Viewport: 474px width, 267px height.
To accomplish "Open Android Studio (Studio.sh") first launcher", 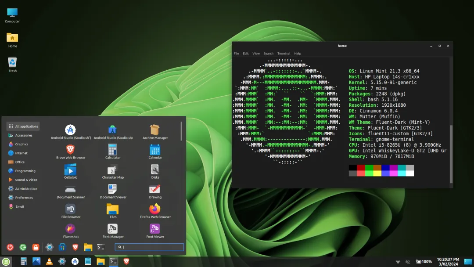I will [70, 132].
